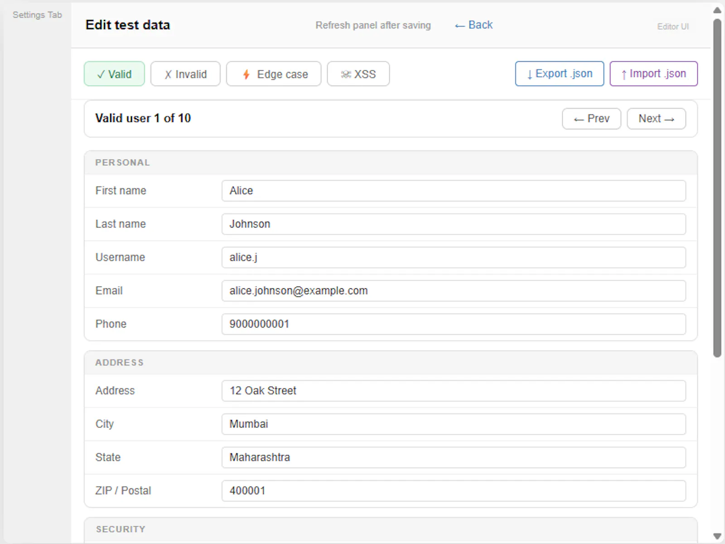Go to the previous user with Prev
Image resolution: width=725 pixels, height=544 pixels.
[591, 119]
